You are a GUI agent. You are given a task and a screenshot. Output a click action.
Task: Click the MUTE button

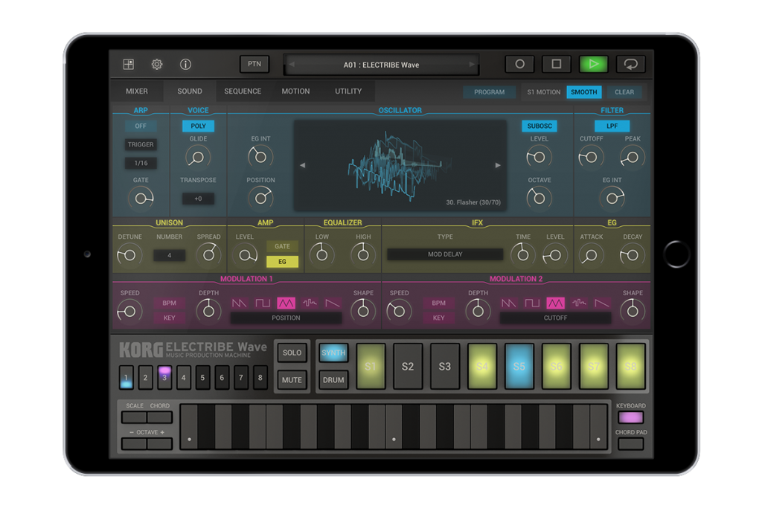click(x=292, y=380)
